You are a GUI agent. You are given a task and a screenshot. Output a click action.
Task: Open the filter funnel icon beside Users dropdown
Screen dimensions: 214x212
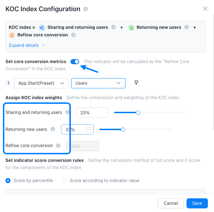[136, 83]
